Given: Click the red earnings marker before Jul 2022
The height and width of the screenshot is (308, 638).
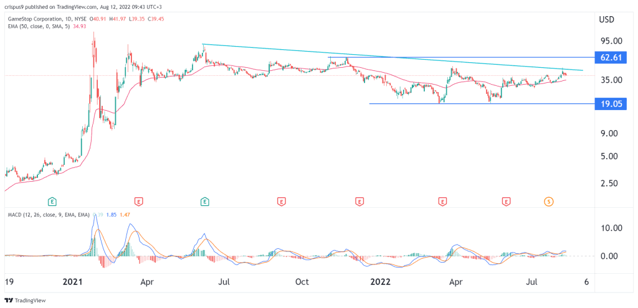Looking at the screenshot, I should (506, 201).
